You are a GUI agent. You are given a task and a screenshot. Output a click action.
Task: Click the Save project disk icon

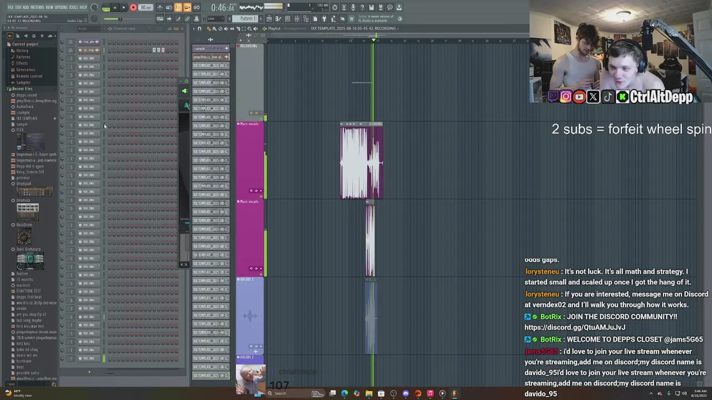[x=372, y=7]
